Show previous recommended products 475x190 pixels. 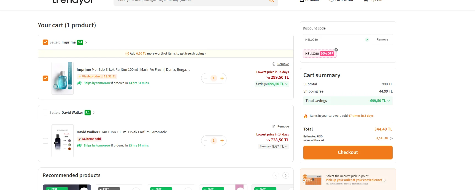[x=276, y=175]
